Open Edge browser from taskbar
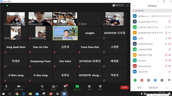The height and width of the screenshot is (96, 172). pyautogui.click(x=24, y=94)
